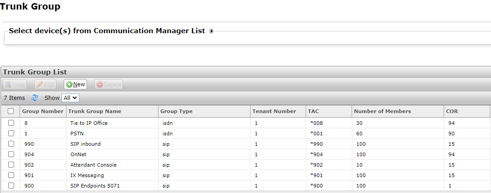The width and height of the screenshot is (491, 193).
Task: Check the box for Tie to IP Office
Action: tap(11, 123)
